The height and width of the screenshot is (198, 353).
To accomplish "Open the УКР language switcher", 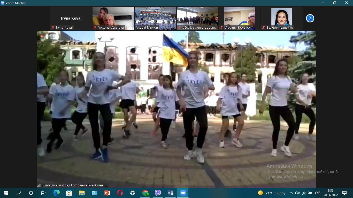I will 317,193.
